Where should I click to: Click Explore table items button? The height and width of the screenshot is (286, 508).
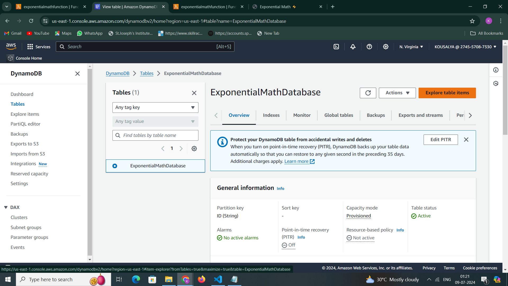coord(447,93)
